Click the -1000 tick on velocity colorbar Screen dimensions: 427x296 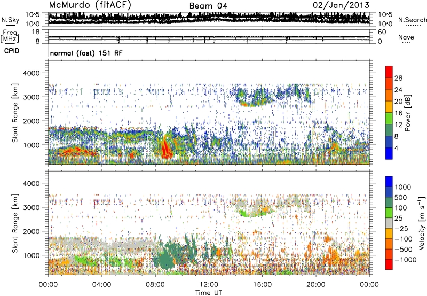tap(406, 260)
